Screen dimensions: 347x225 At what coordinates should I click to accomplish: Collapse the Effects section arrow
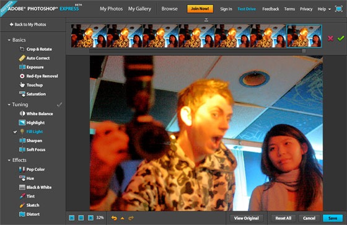(x=9, y=160)
